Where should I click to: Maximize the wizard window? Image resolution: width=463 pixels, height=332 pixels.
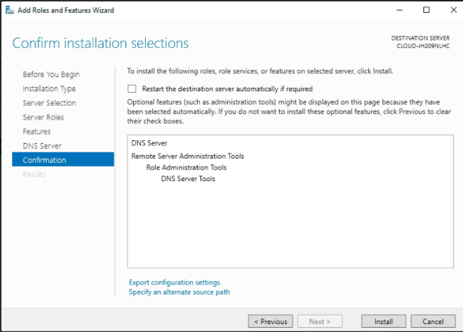(426, 10)
